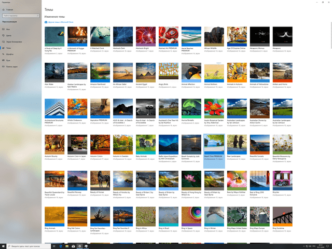Open the notification center icon
The image size is (332, 249).
pyautogui.click(x=328, y=246)
